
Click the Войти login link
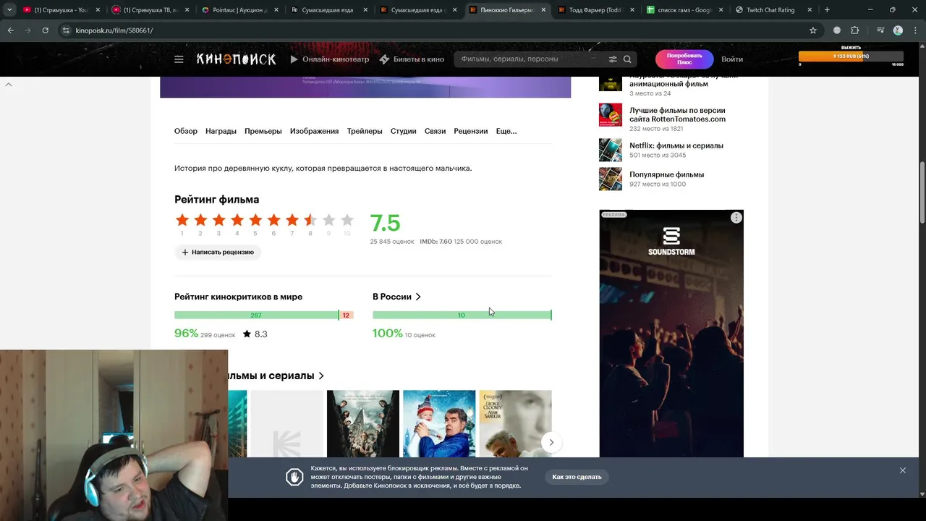(x=732, y=59)
